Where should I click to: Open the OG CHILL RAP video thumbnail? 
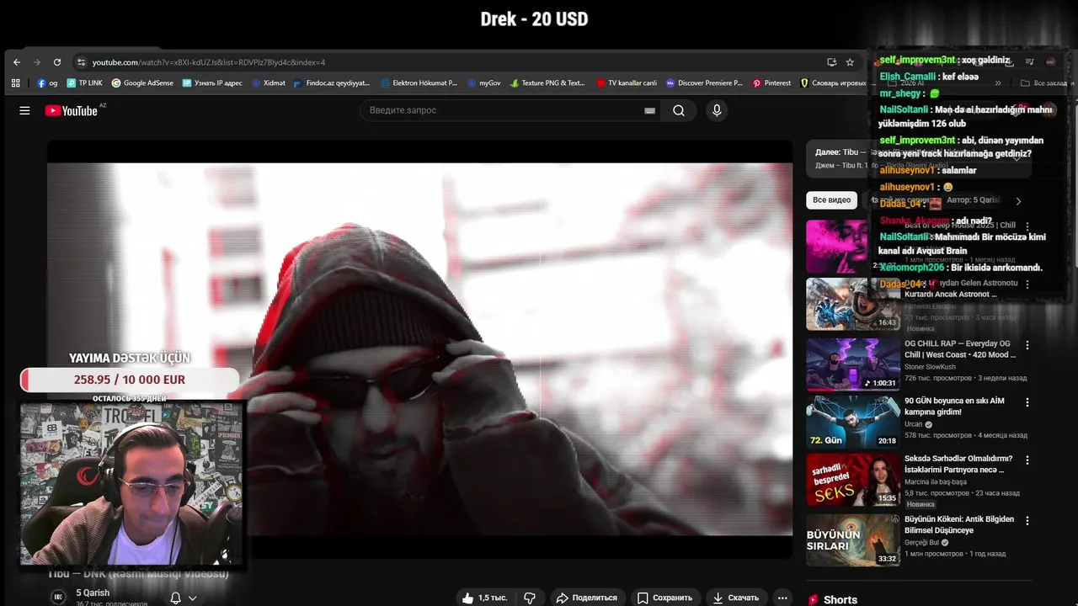pyautogui.click(x=853, y=364)
